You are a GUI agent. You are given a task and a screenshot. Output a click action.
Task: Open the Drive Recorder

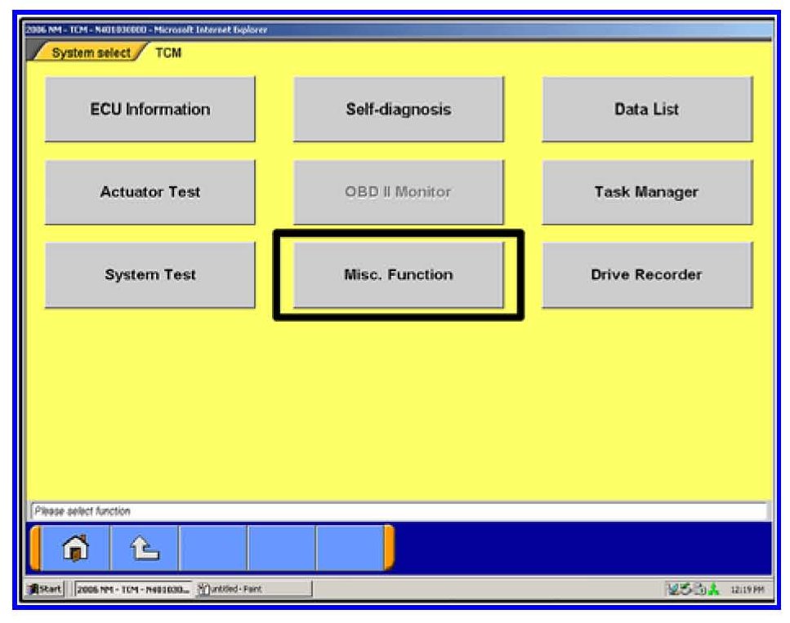[646, 275]
